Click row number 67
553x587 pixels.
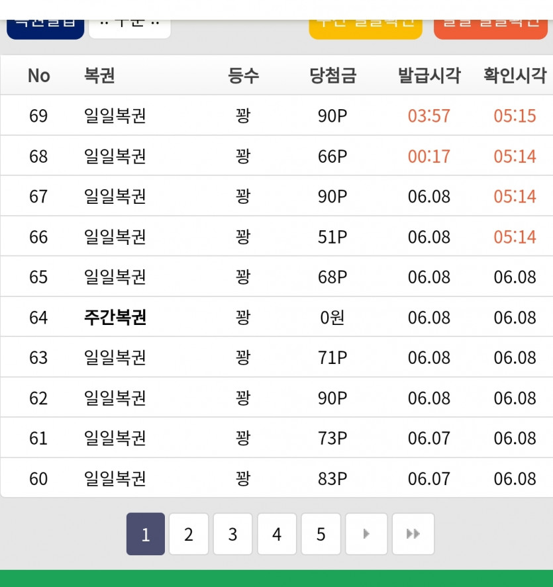(x=38, y=197)
